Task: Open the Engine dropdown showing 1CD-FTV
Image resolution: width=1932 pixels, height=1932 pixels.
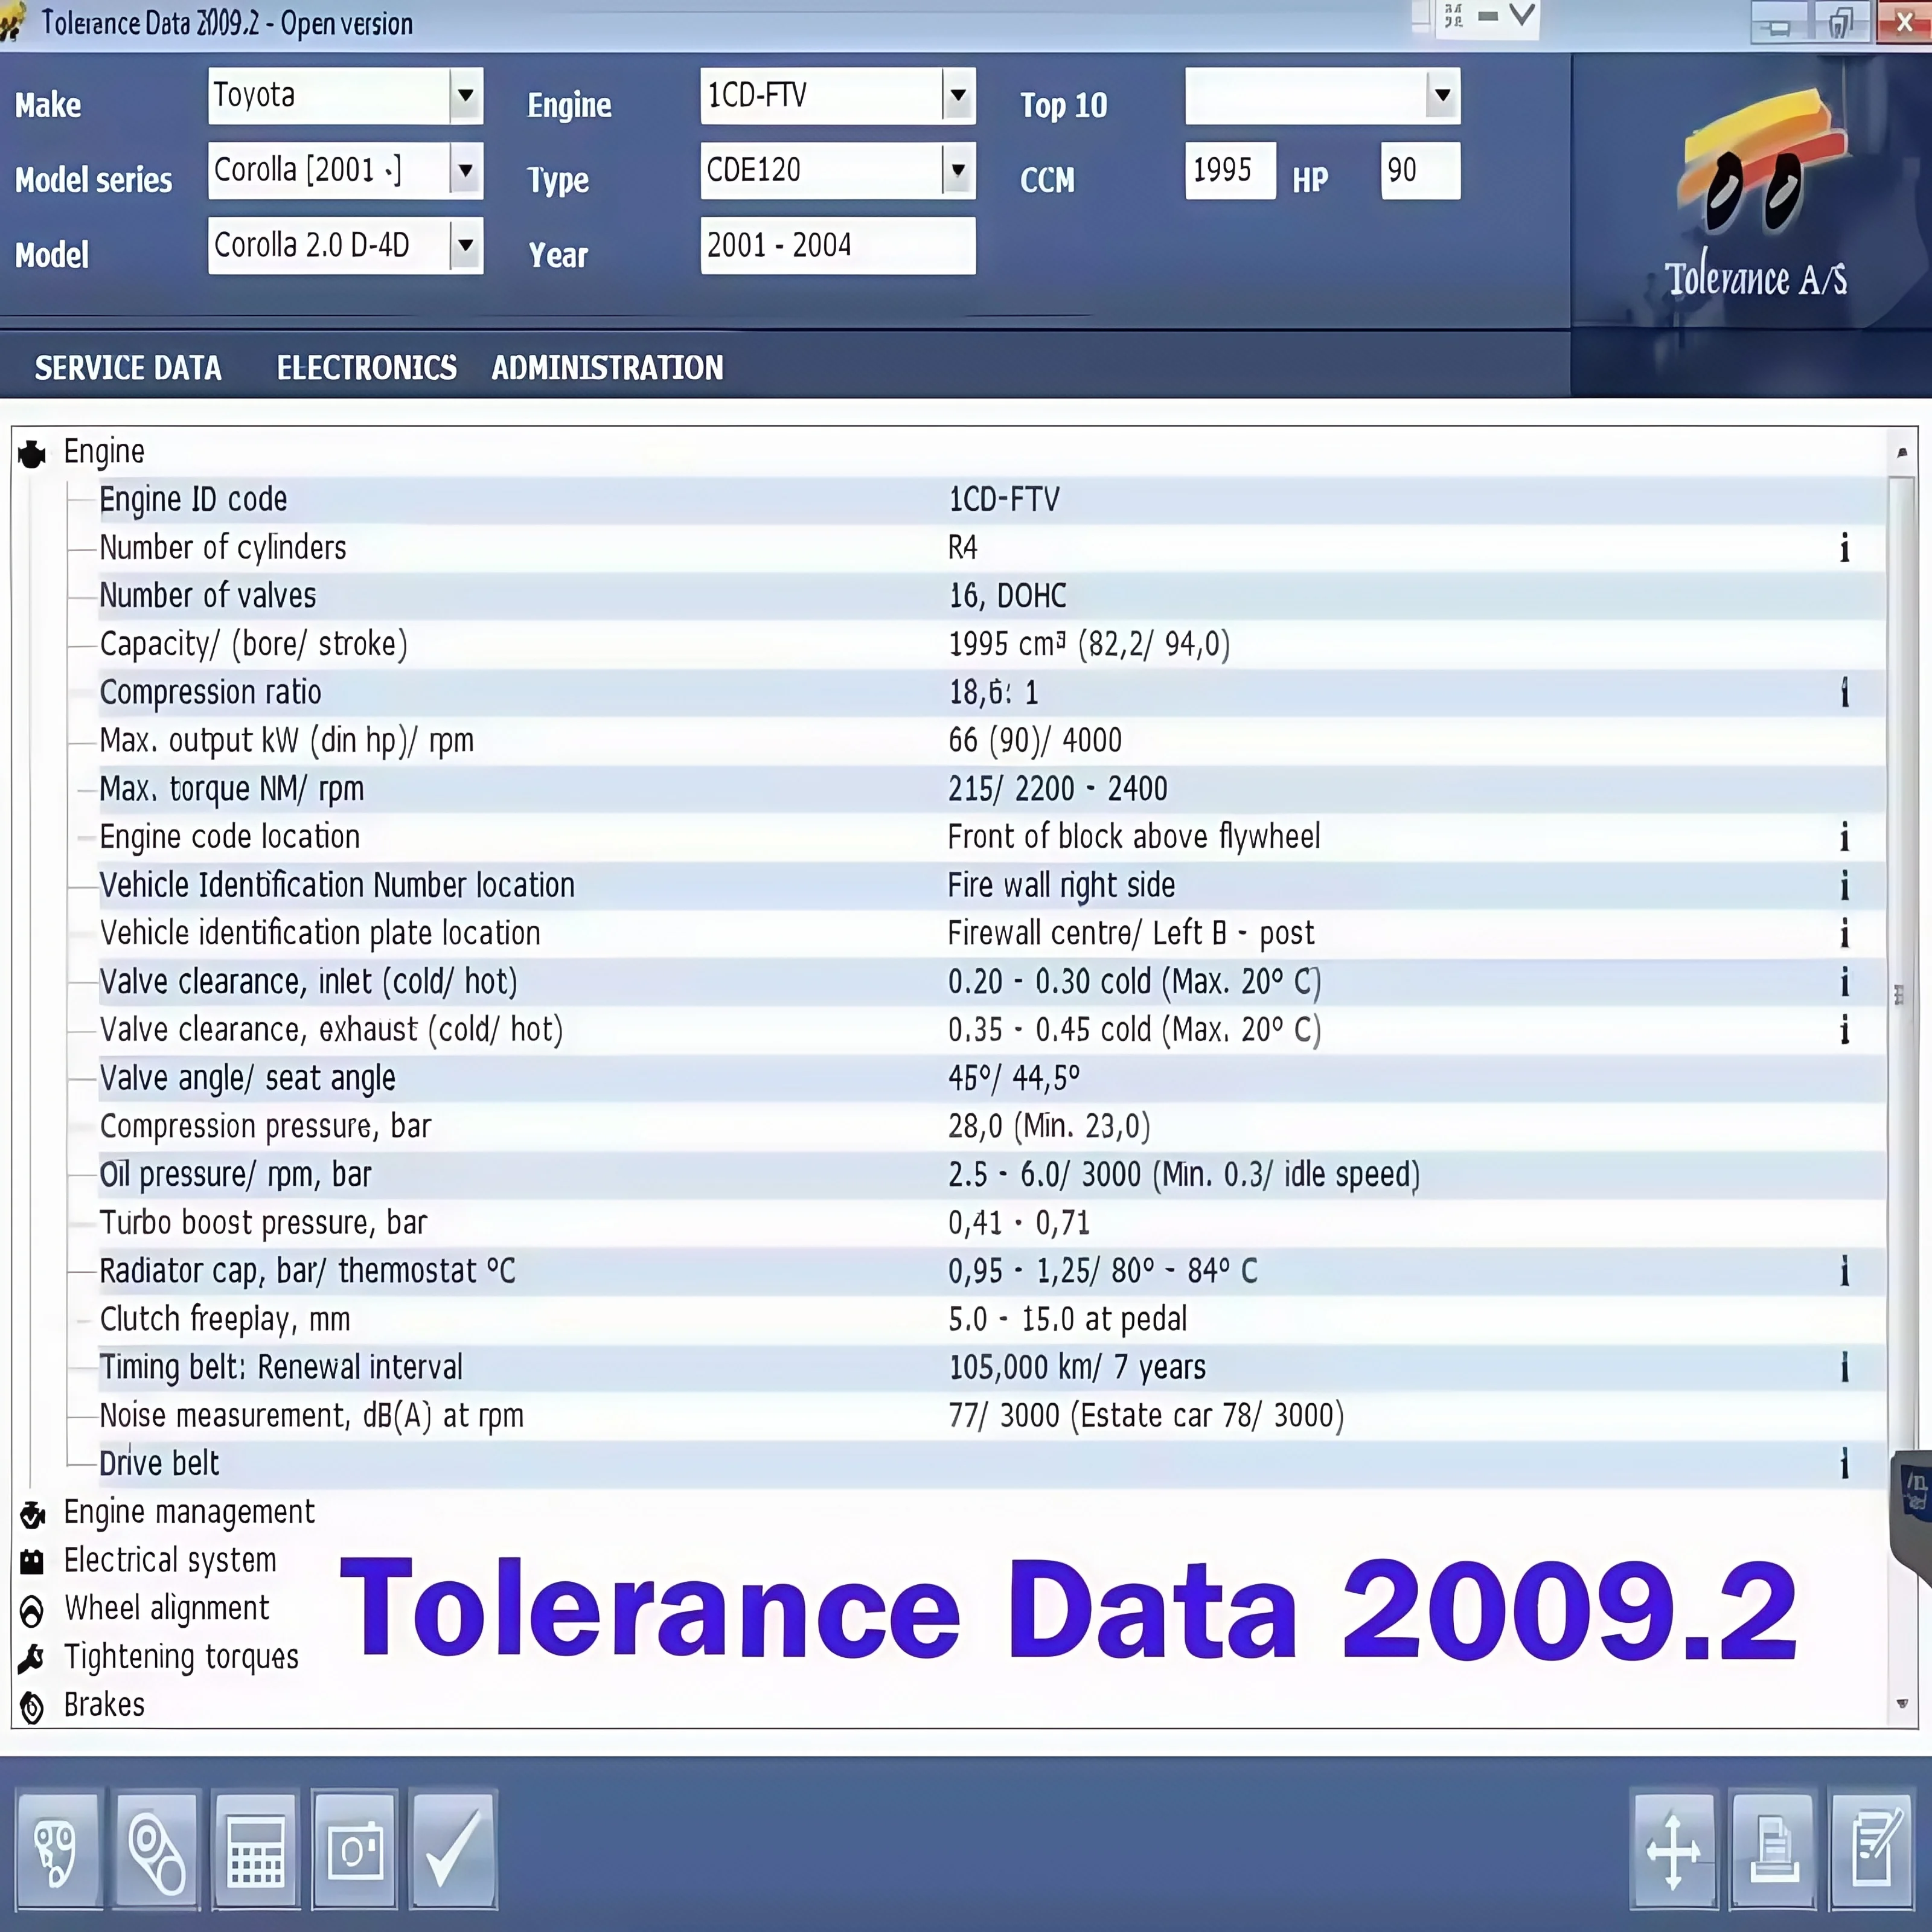Action: 957,96
